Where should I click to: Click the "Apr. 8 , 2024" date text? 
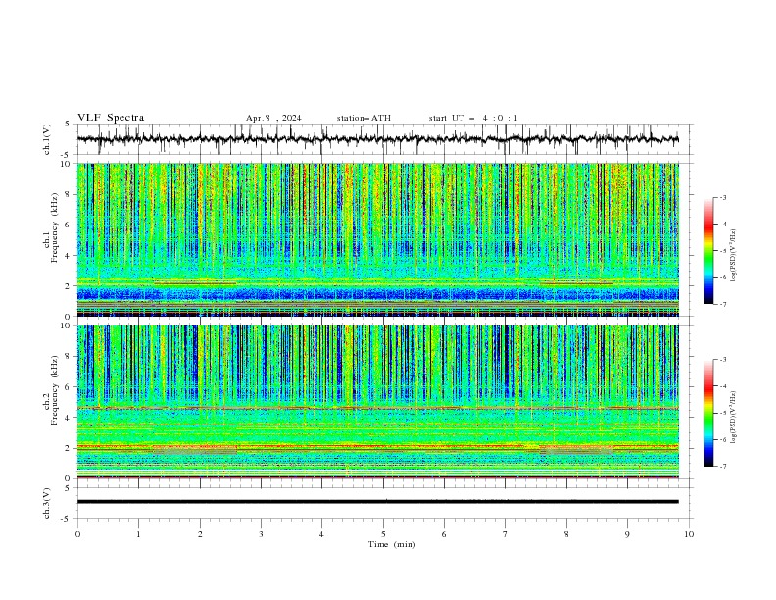[273, 118]
